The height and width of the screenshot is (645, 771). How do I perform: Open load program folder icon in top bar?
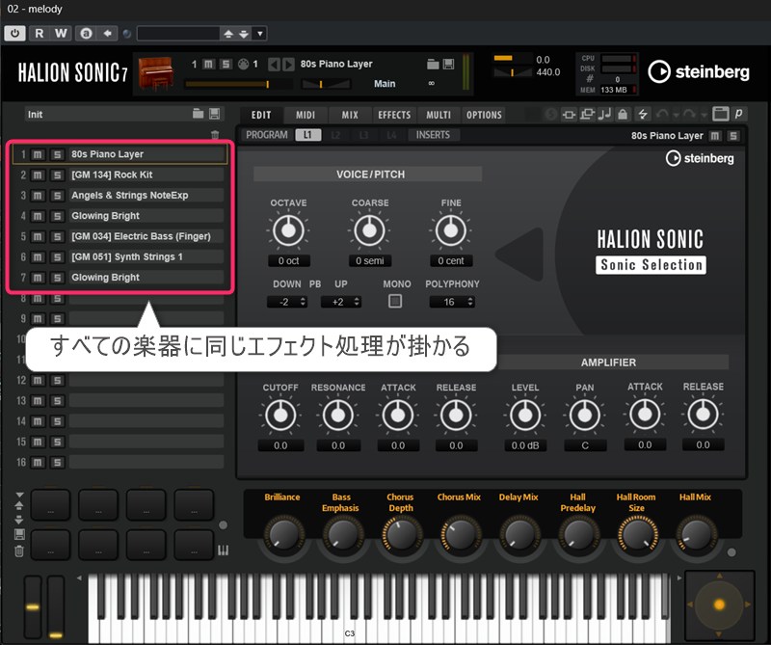(433, 64)
